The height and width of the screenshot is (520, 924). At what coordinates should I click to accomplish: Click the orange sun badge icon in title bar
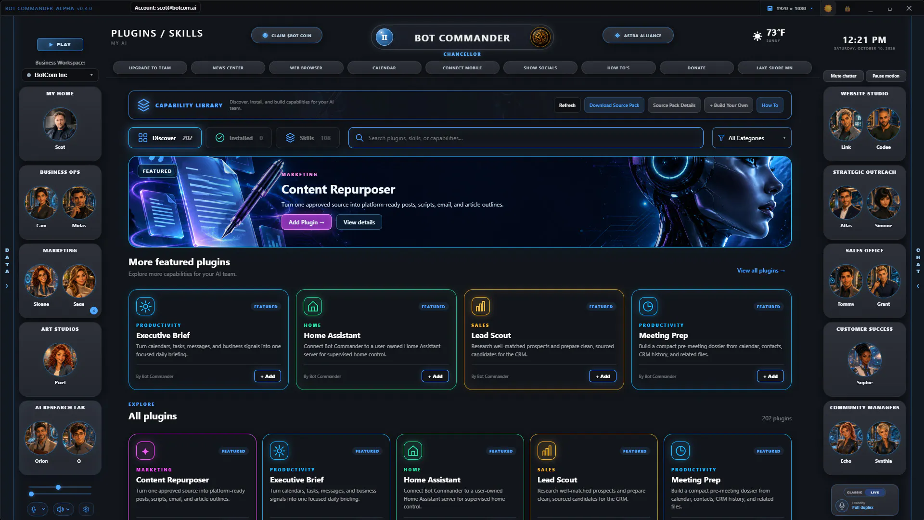pos(828,8)
